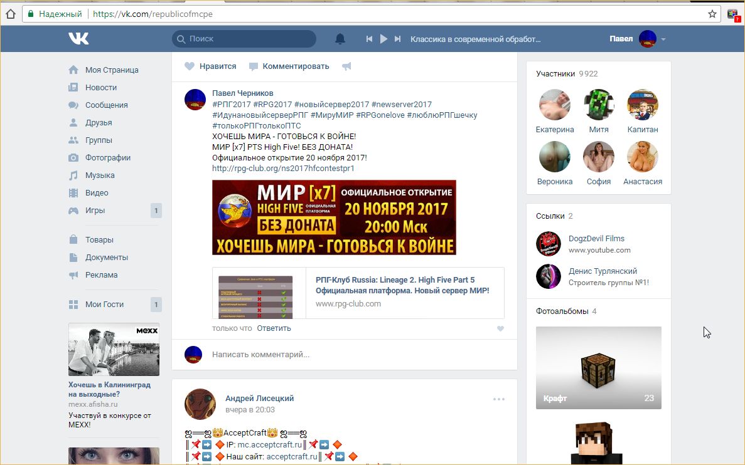
Task: Open the three-dots menu on Андрей's post
Action: (x=499, y=399)
